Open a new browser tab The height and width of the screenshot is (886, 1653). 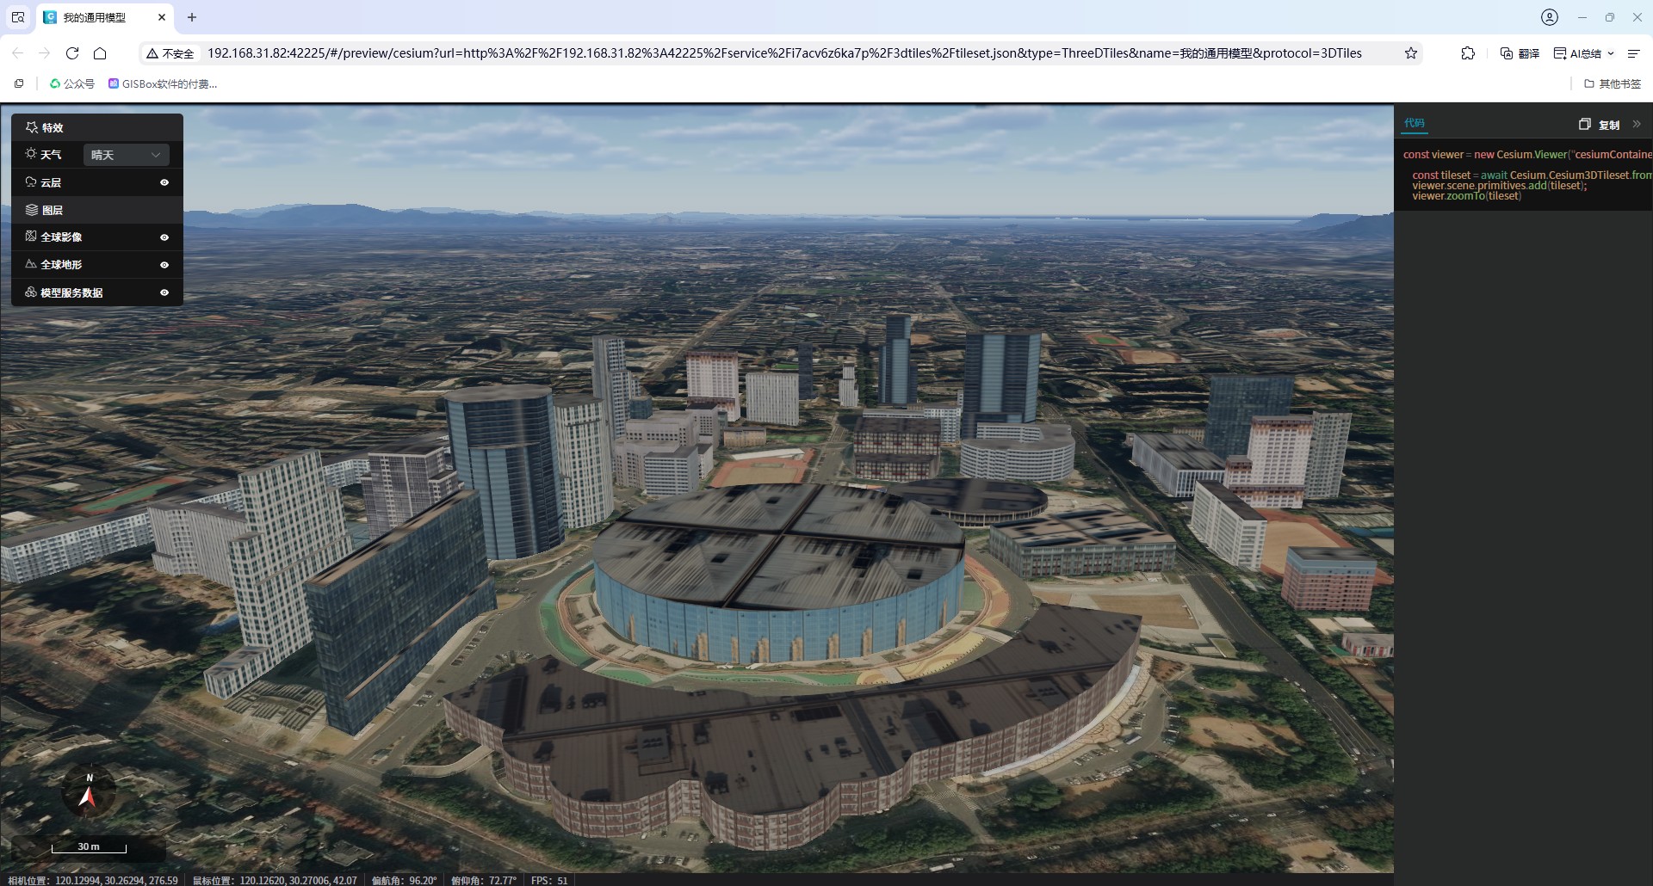(192, 17)
